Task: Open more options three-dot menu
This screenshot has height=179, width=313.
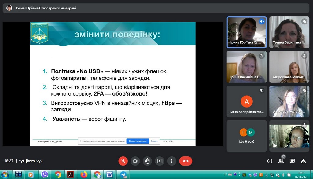Action: (x=172, y=161)
